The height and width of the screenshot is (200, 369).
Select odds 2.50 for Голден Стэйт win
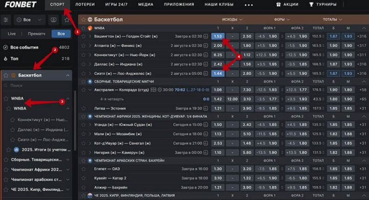[247, 36]
